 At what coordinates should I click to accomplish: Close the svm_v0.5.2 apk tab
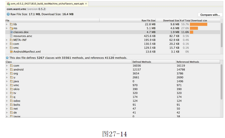tap(86, 4)
